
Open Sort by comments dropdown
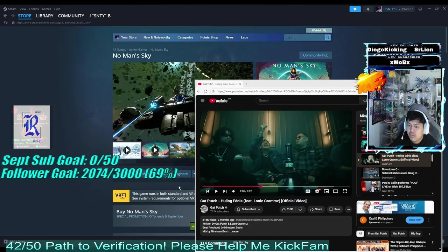(241, 243)
